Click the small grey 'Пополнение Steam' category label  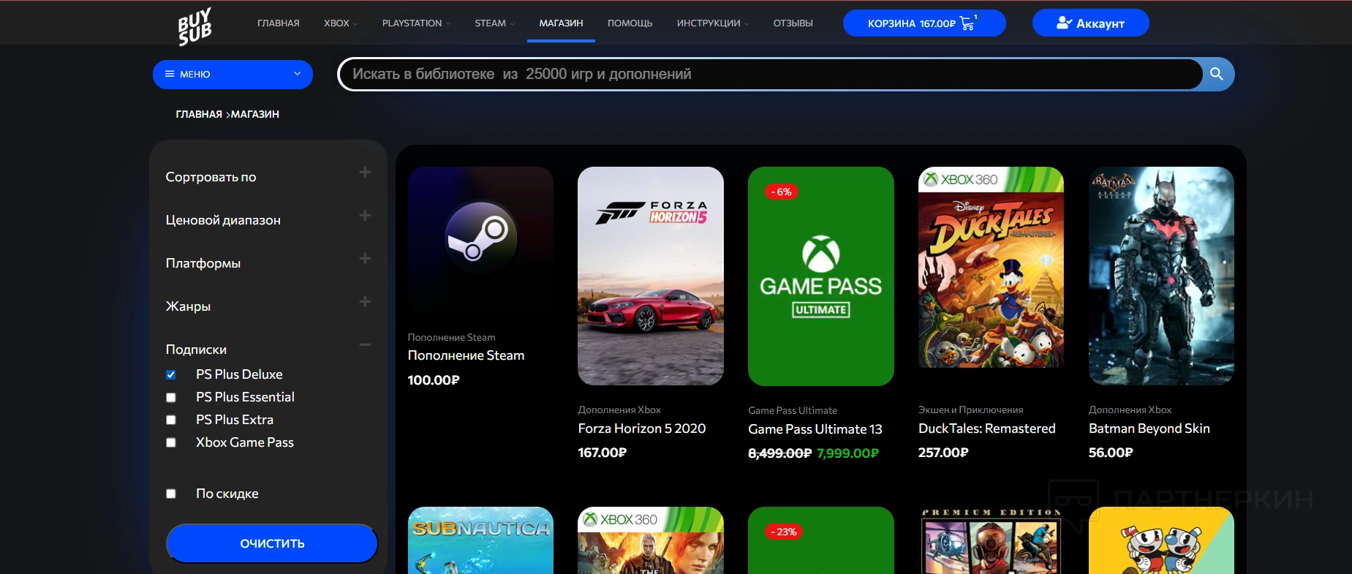452,338
